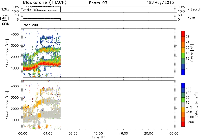Click the "4000" tick in the velocity panel
This screenshot has height=139, width=201.
tap(15, 86)
